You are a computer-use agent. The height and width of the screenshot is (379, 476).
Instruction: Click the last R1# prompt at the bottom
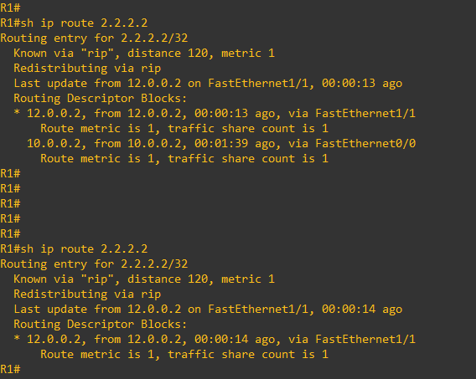pyautogui.click(x=10, y=370)
